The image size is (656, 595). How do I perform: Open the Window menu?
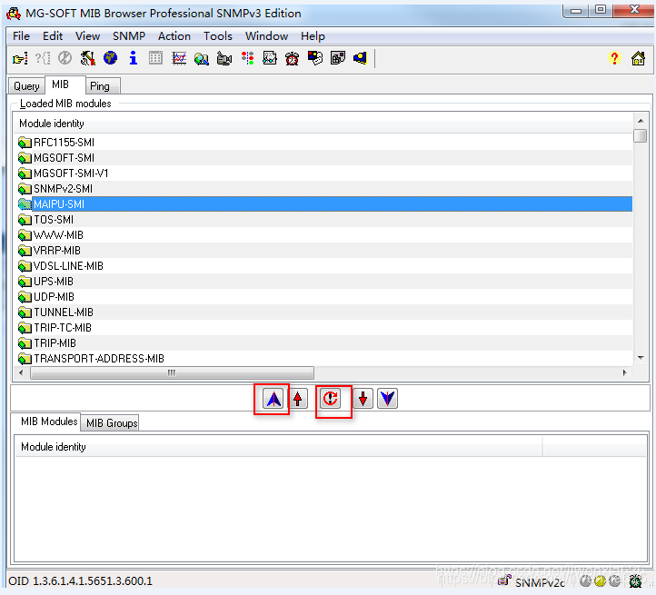266,36
